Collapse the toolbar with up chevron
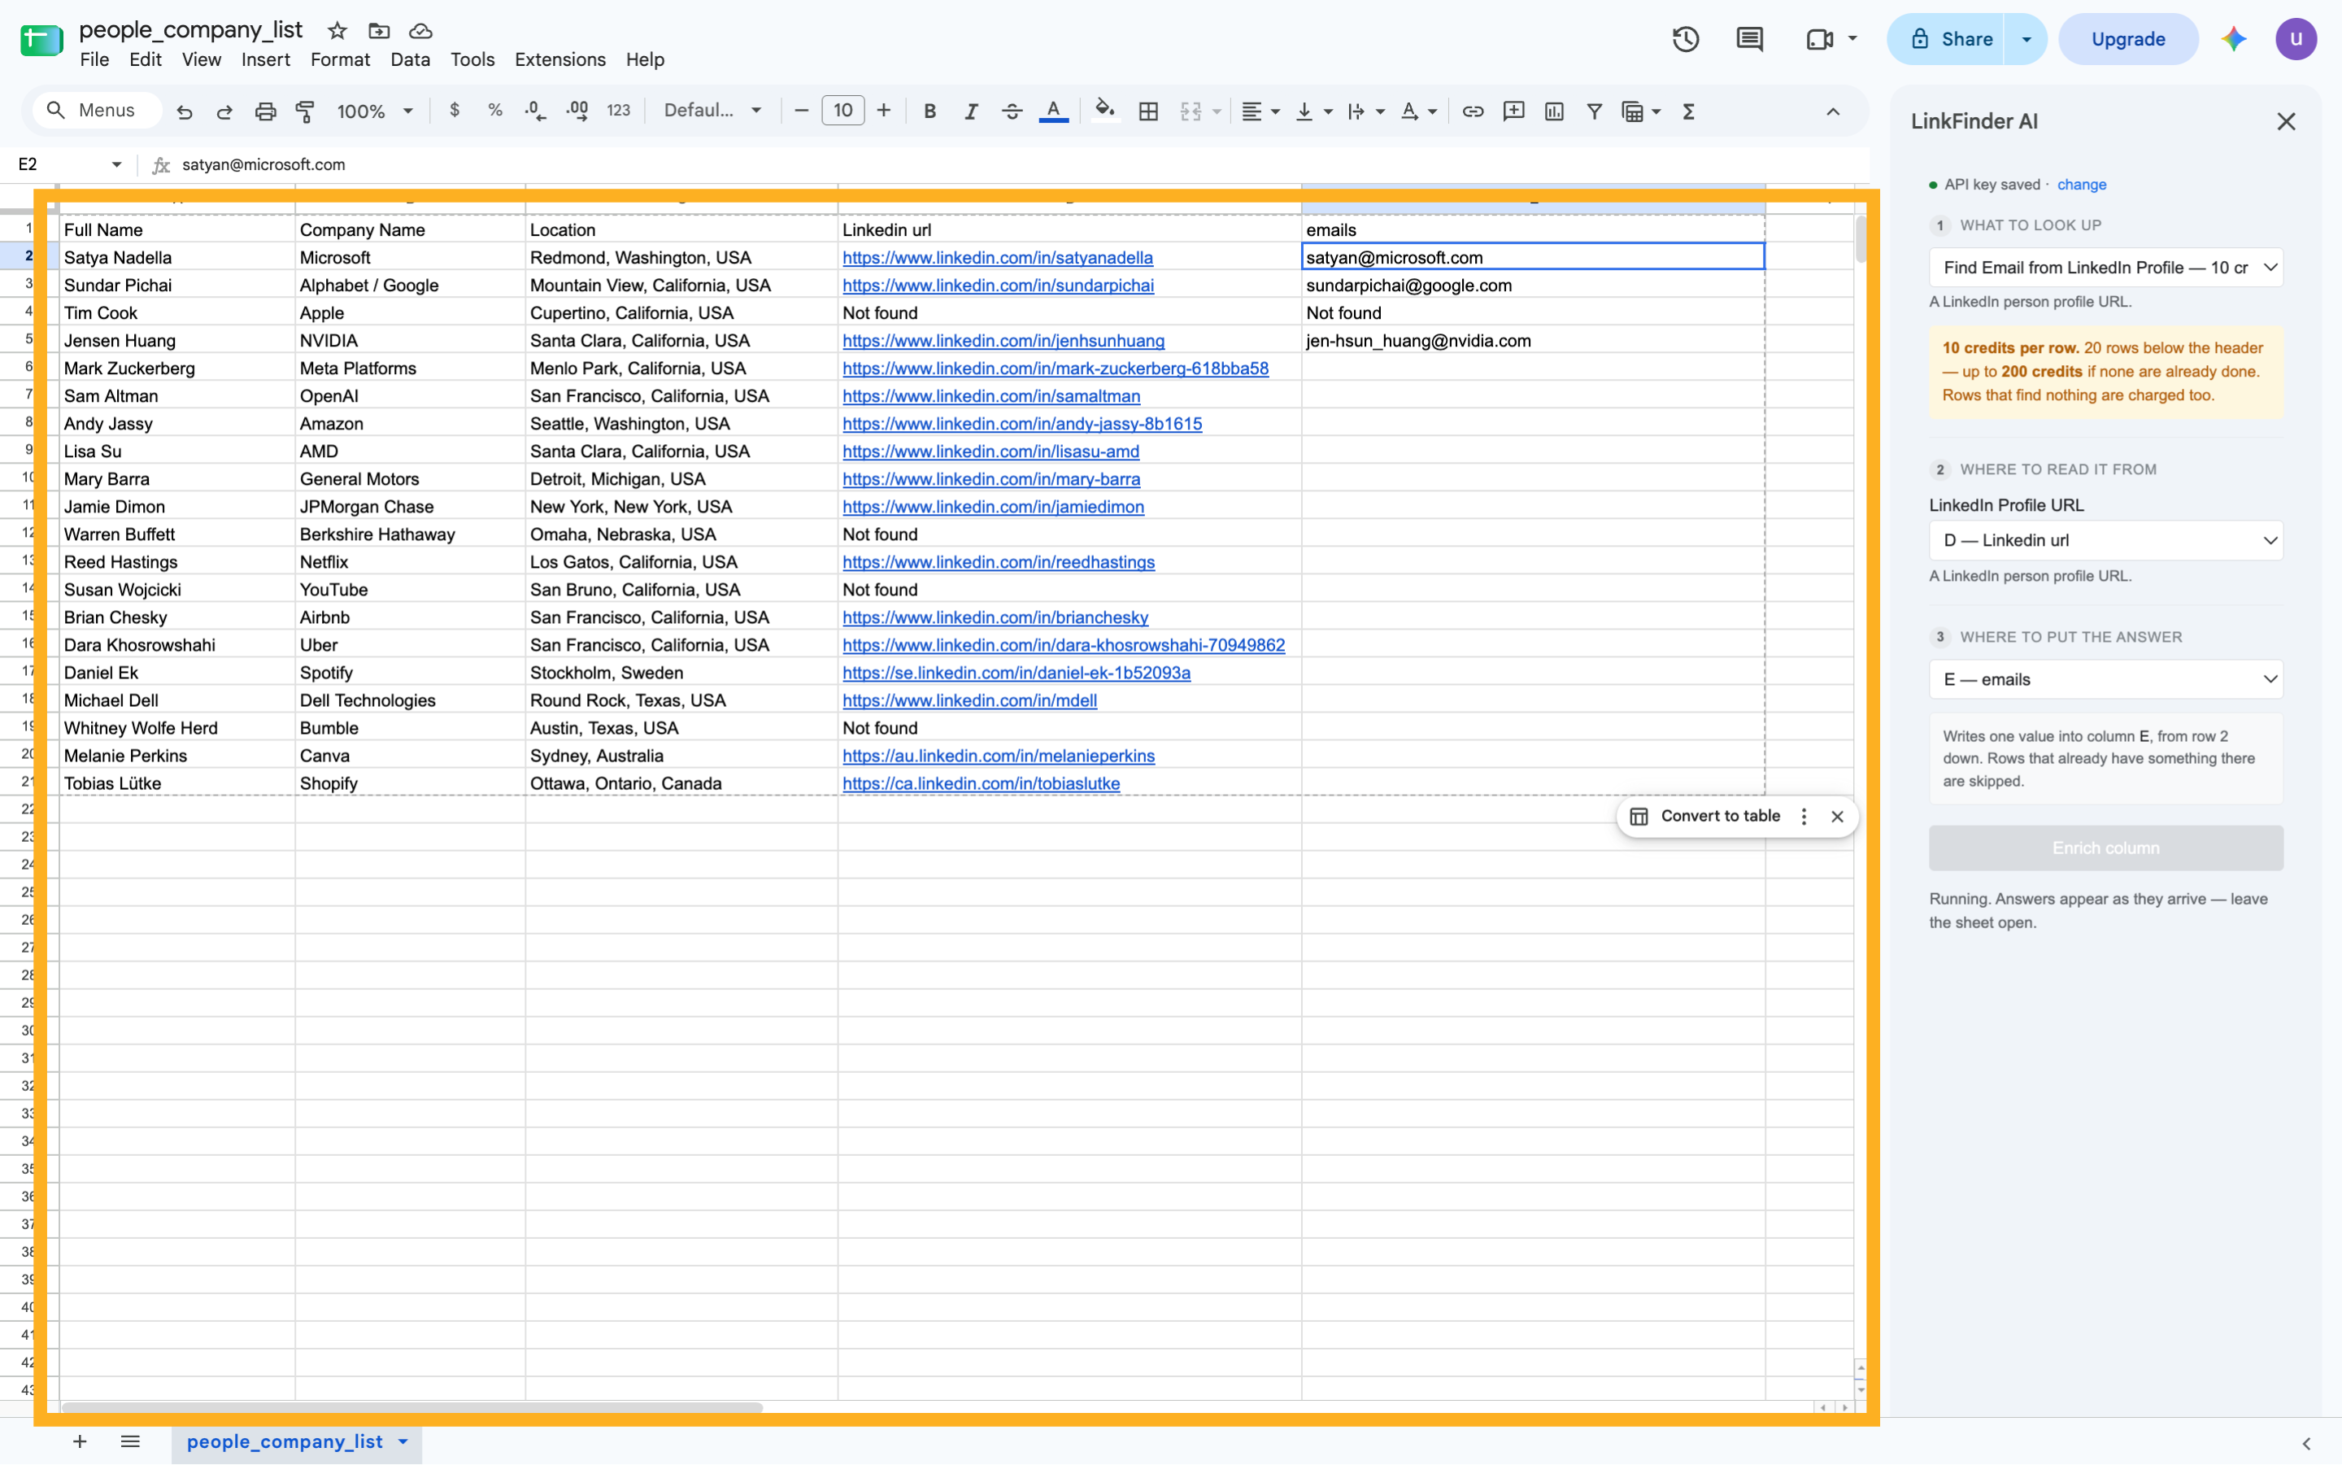This screenshot has width=2342, height=1465. coord(1834,111)
